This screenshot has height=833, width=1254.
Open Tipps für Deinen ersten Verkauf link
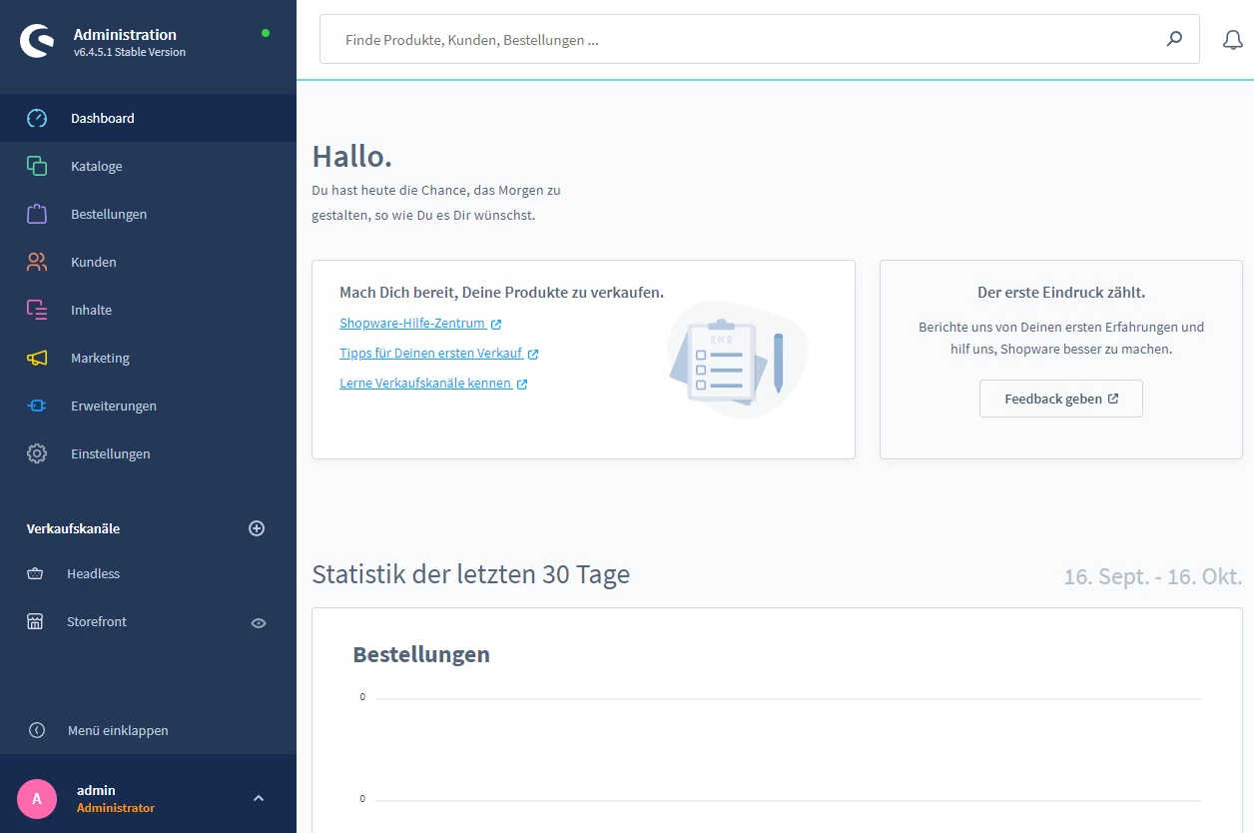coord(431,354)
